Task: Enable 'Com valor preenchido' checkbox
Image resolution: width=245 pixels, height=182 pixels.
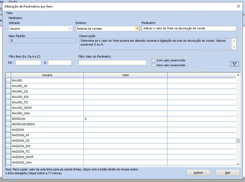Action: [x=153, y=60]
